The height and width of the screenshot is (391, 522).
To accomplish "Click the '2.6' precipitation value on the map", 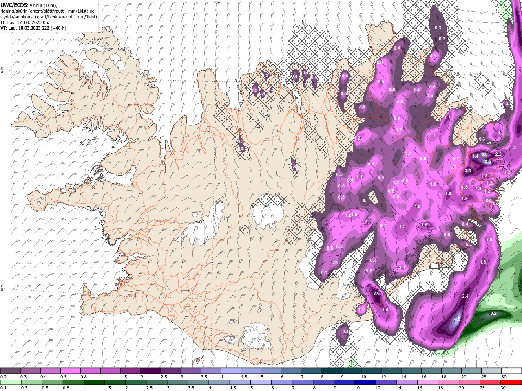I will tap(376, 293).
